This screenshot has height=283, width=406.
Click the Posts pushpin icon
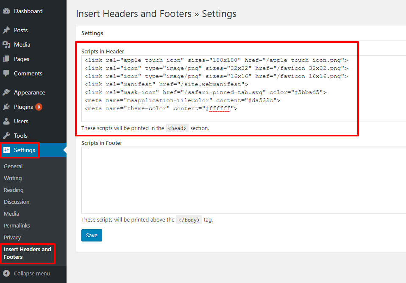click(6, 30)
